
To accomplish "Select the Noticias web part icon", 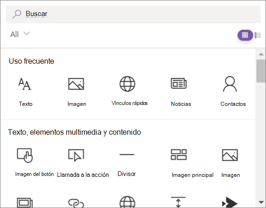I will [179, 83].
